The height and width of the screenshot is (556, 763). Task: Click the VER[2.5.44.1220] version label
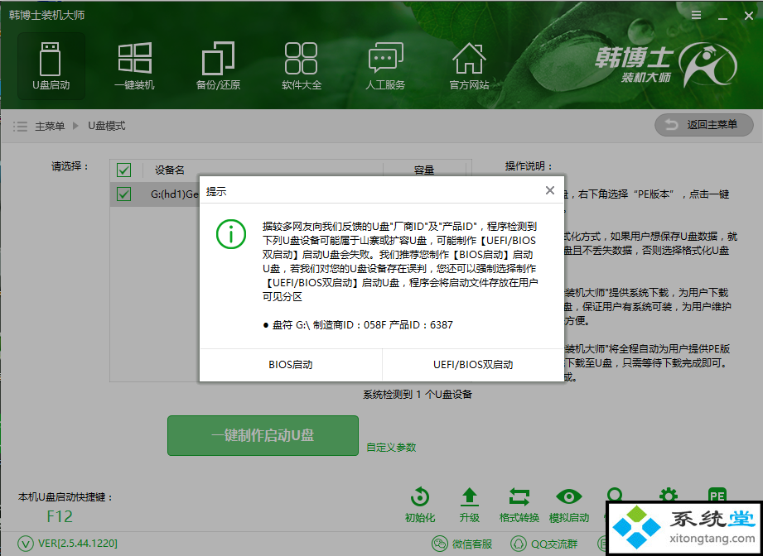(x=78, y=544)
